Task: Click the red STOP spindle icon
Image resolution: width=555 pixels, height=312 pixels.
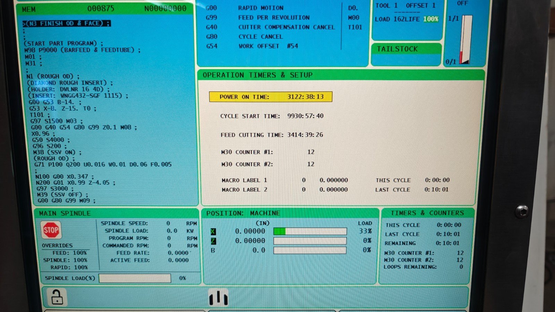Action: [51, 230]
